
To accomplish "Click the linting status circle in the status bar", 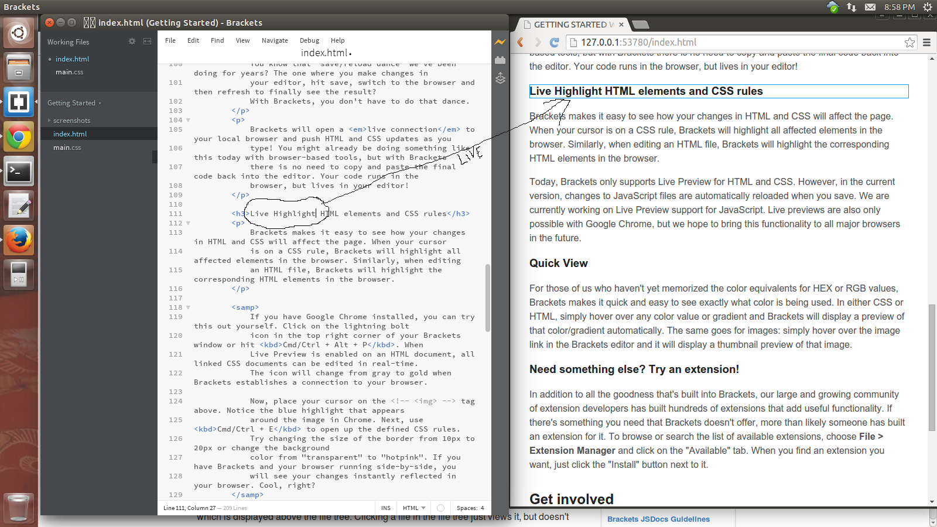I will point(440,508).
